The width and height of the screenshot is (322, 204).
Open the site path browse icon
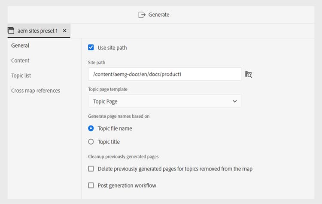coord(249,74)
